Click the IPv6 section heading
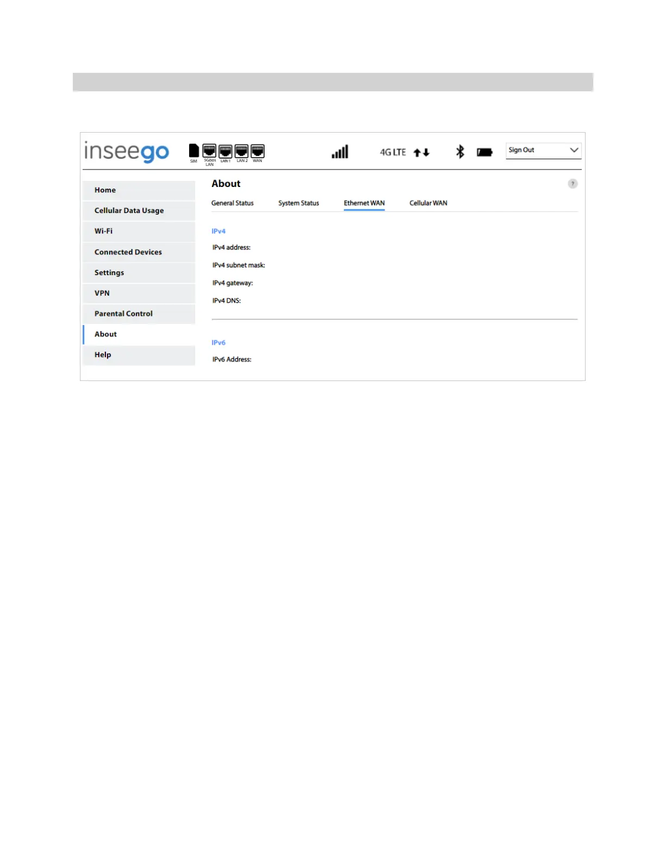Image resolution: width=665 pixels, height=861 pixels. click(x=218, y=342)
